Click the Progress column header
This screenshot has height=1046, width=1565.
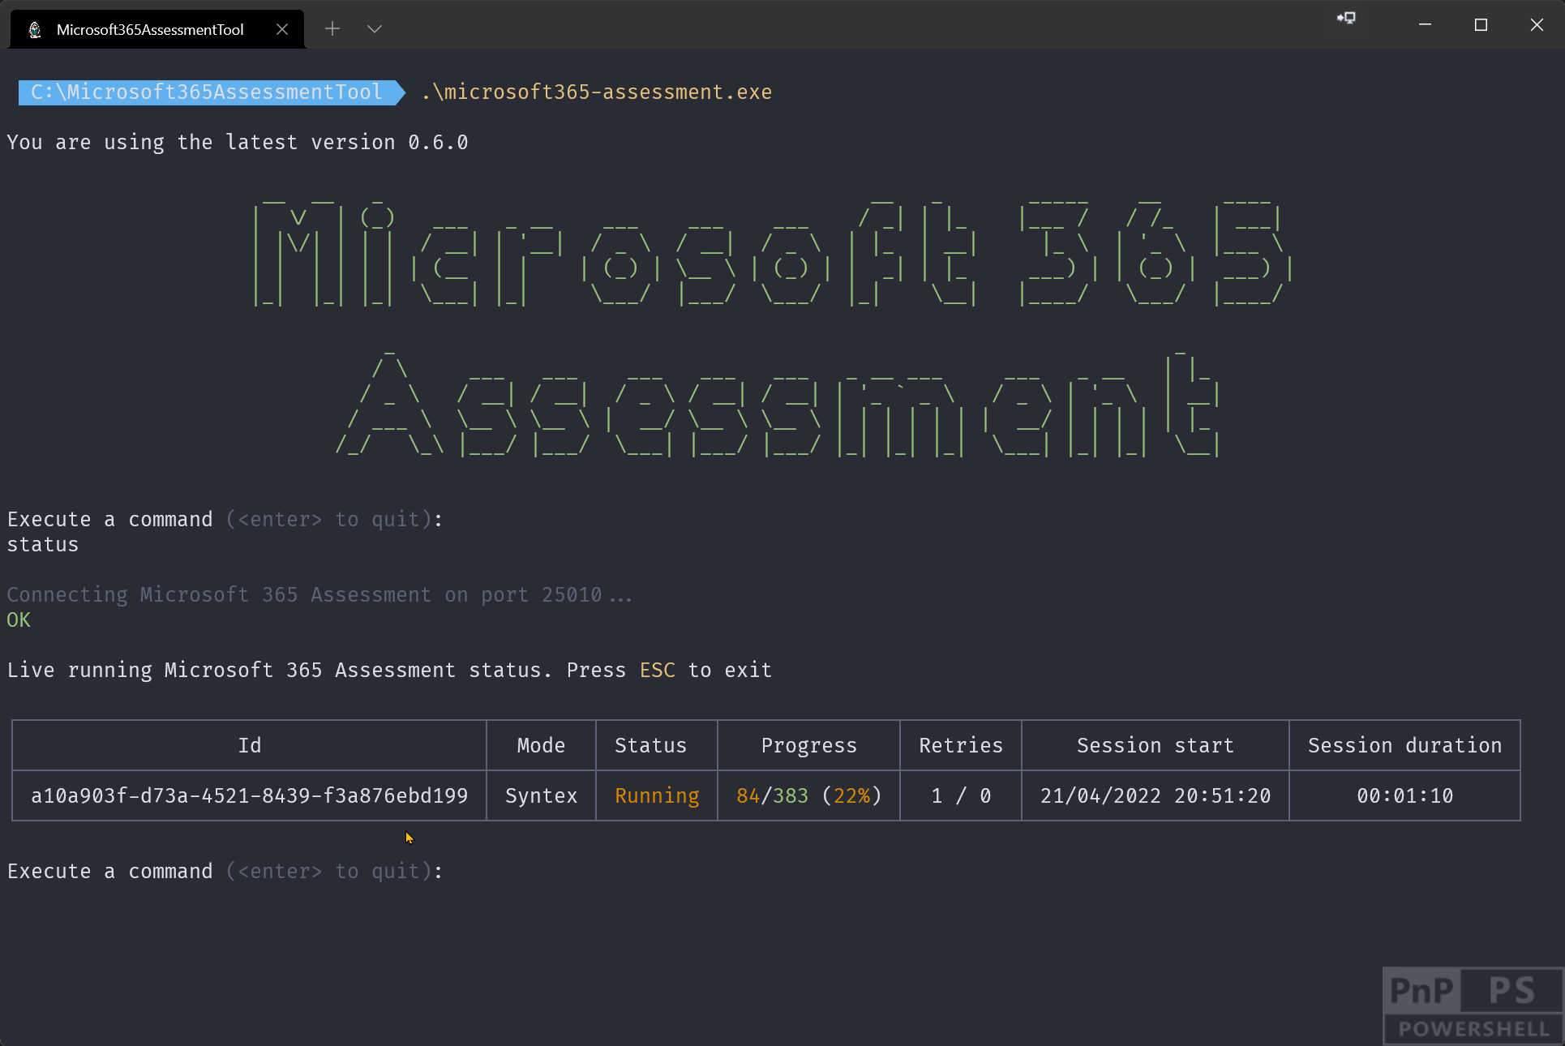point(809,746)
